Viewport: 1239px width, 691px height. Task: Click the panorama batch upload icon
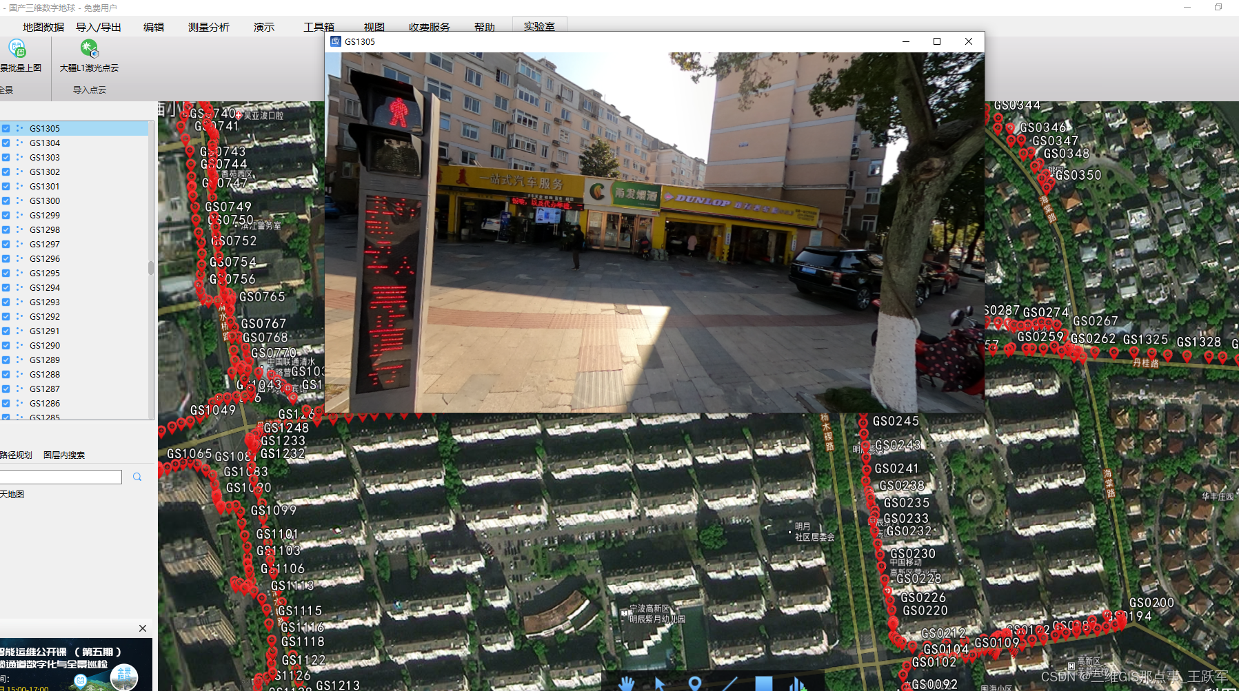(17, 48)
